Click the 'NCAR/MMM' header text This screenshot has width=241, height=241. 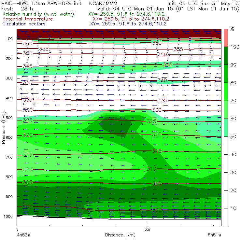click(x=103, y=3)
